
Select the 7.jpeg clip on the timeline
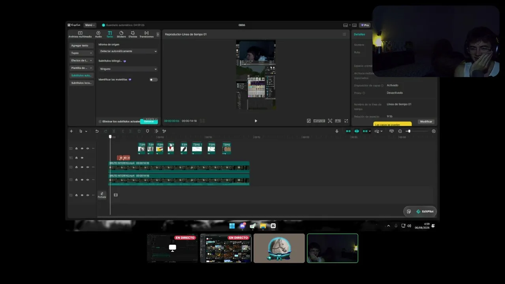click(x=197, y=148)
